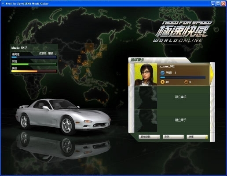The height and width of the screenshot is (176, 227).
Task: Close the Need for Speed World Online window
Action: pyautogui.click(x=223, y=4)
